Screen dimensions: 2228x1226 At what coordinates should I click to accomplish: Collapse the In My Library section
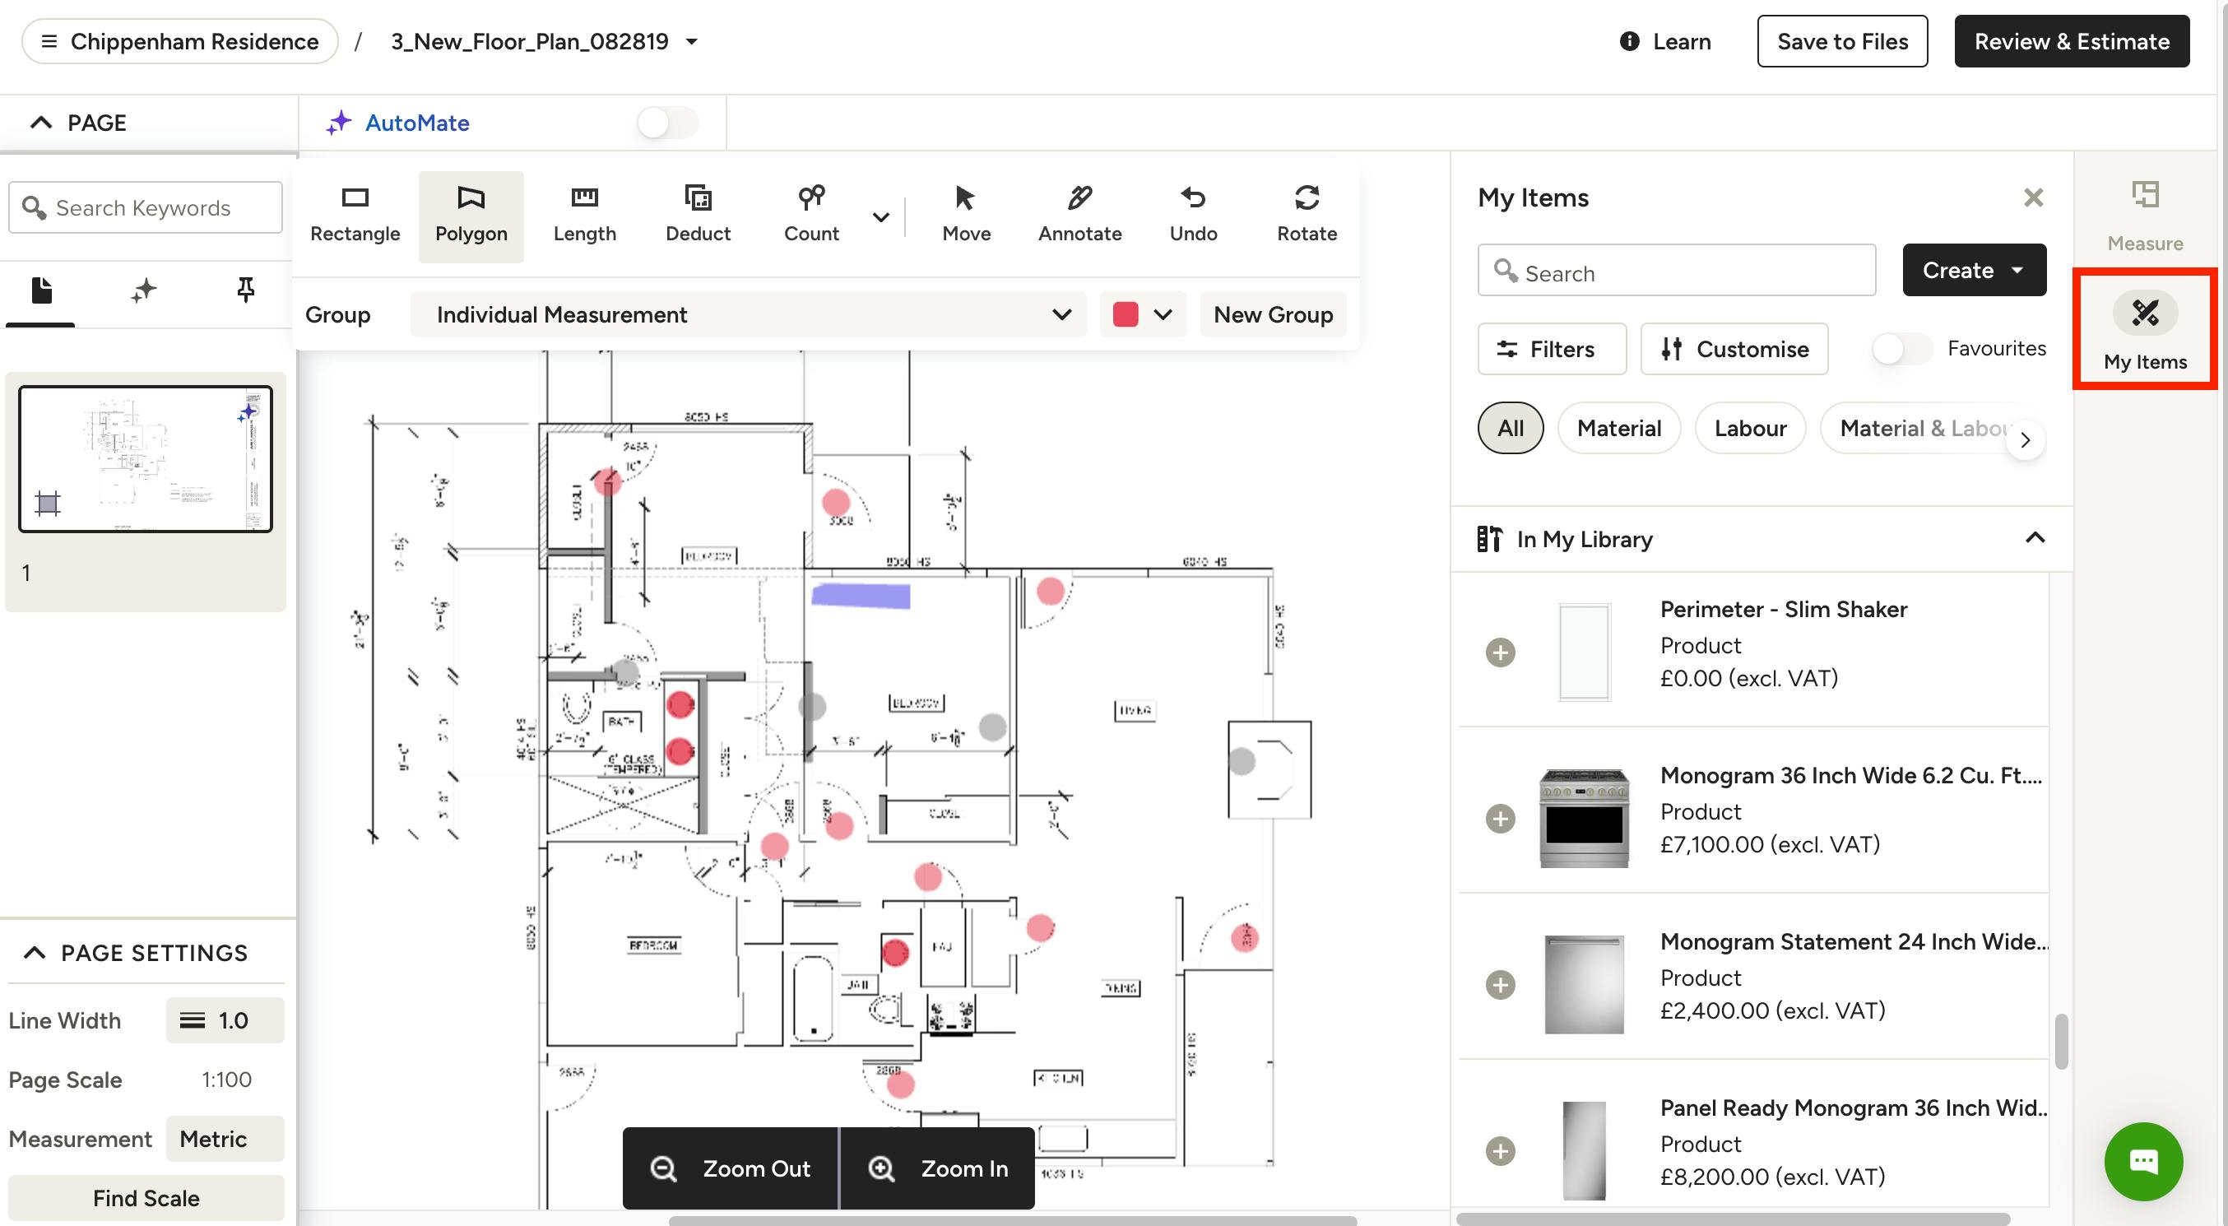[2035, 538]
